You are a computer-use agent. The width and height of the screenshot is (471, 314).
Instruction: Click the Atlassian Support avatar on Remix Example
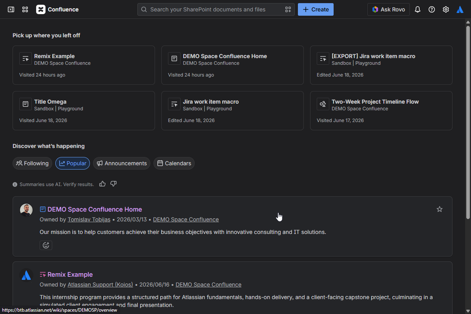pyautogui.click(x=26, y=275)
